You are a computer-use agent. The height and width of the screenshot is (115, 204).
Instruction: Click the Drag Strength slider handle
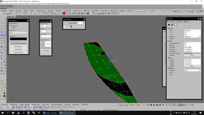[71, 27]
